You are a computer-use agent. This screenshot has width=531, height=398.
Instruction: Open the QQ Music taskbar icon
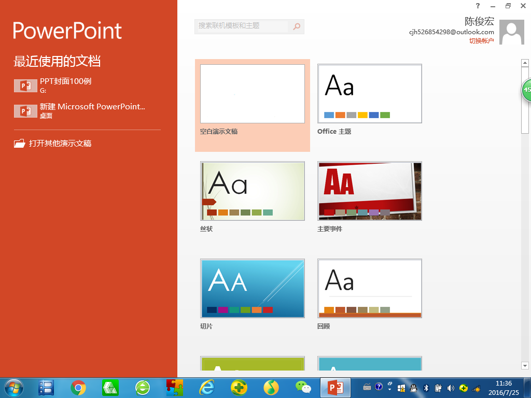point(271,388)
